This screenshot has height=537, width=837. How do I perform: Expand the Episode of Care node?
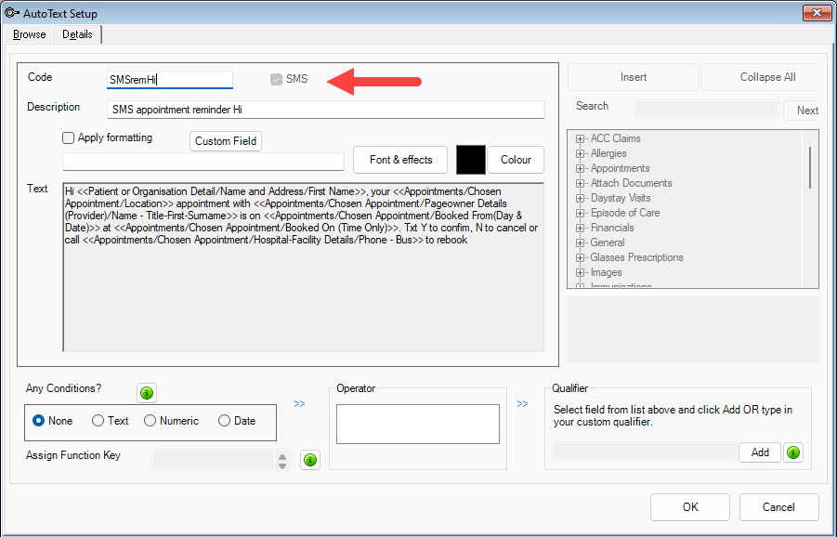[580, 214]
